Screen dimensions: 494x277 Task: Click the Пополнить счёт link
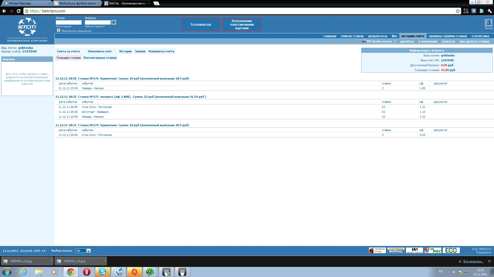point(100,51)
